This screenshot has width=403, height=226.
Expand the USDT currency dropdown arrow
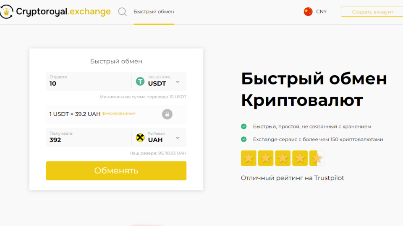(178, 82)
